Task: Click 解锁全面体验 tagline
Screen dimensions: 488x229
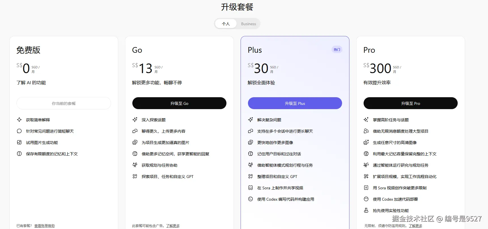Action: click(261, 83)
